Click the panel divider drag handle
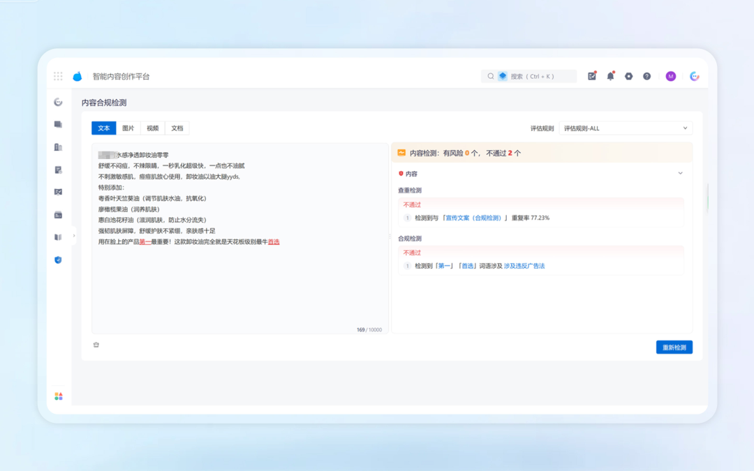 (390, 236)
